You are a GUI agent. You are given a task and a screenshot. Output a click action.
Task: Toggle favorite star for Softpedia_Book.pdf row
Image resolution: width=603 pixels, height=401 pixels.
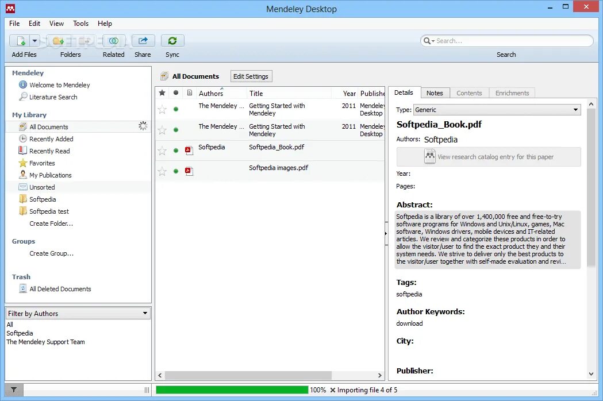[162, 151]
